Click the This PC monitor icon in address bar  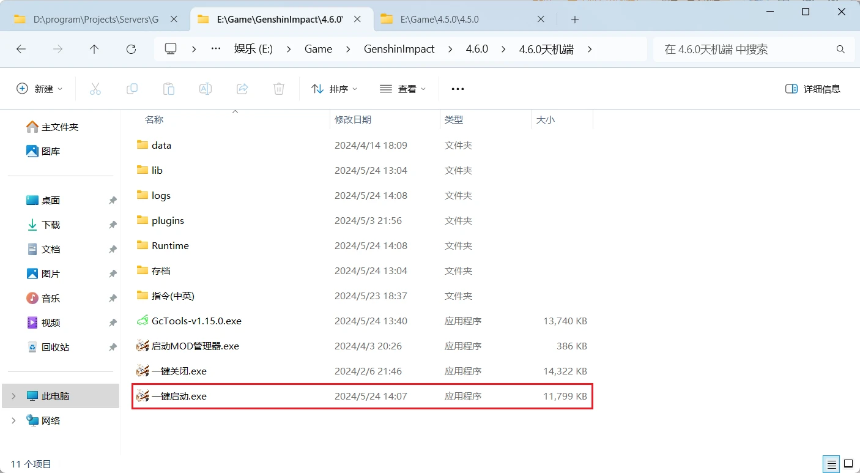[171, 49]
